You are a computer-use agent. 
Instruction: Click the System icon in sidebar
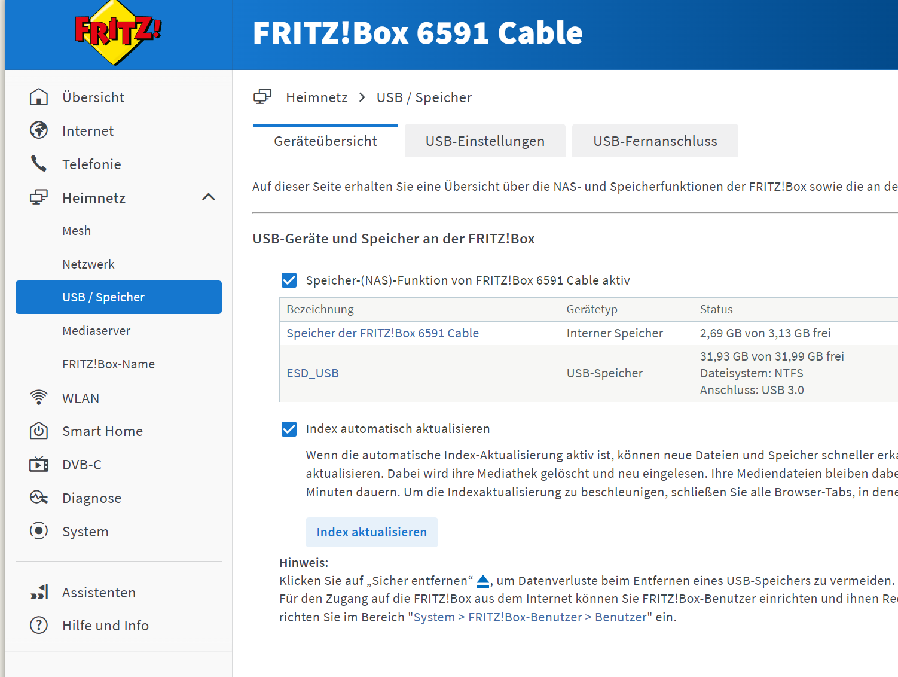coord(39,531)
